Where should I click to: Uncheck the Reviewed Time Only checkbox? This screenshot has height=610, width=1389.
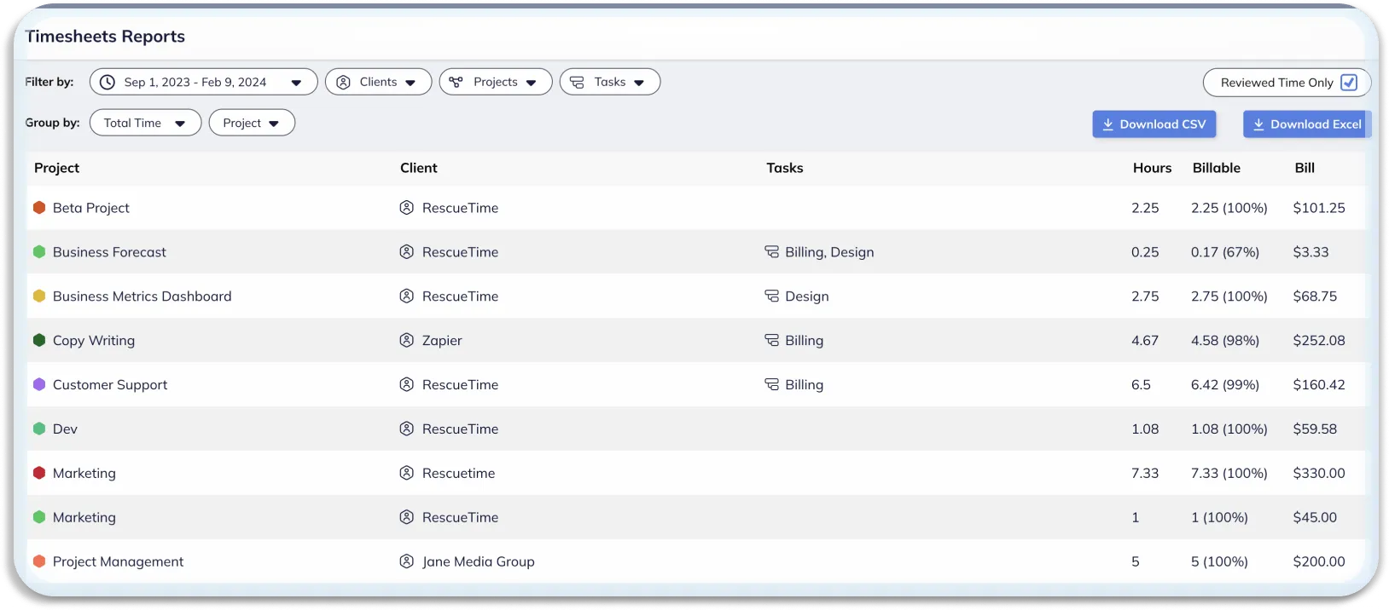(x=1349, y=83)
